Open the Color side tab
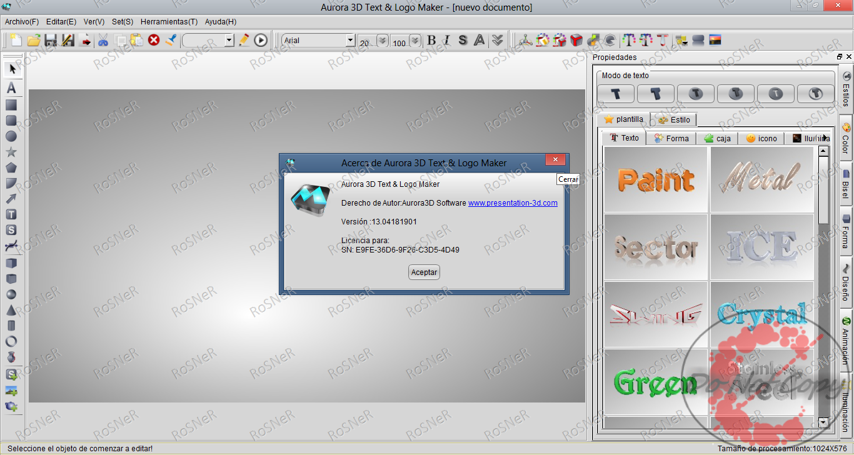This screenshot has height=455, width=854. click(x=846, y=139)
